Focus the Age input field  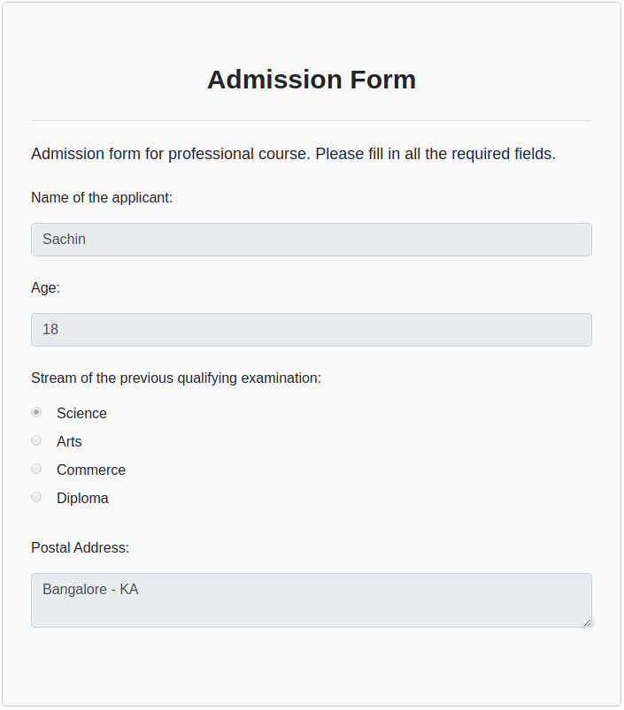311,330
